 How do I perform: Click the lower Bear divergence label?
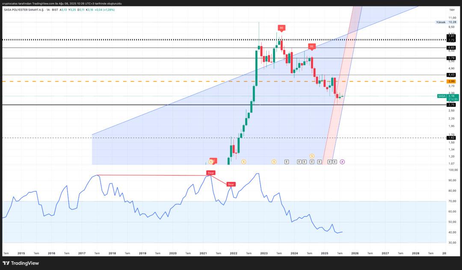point(231,185)
